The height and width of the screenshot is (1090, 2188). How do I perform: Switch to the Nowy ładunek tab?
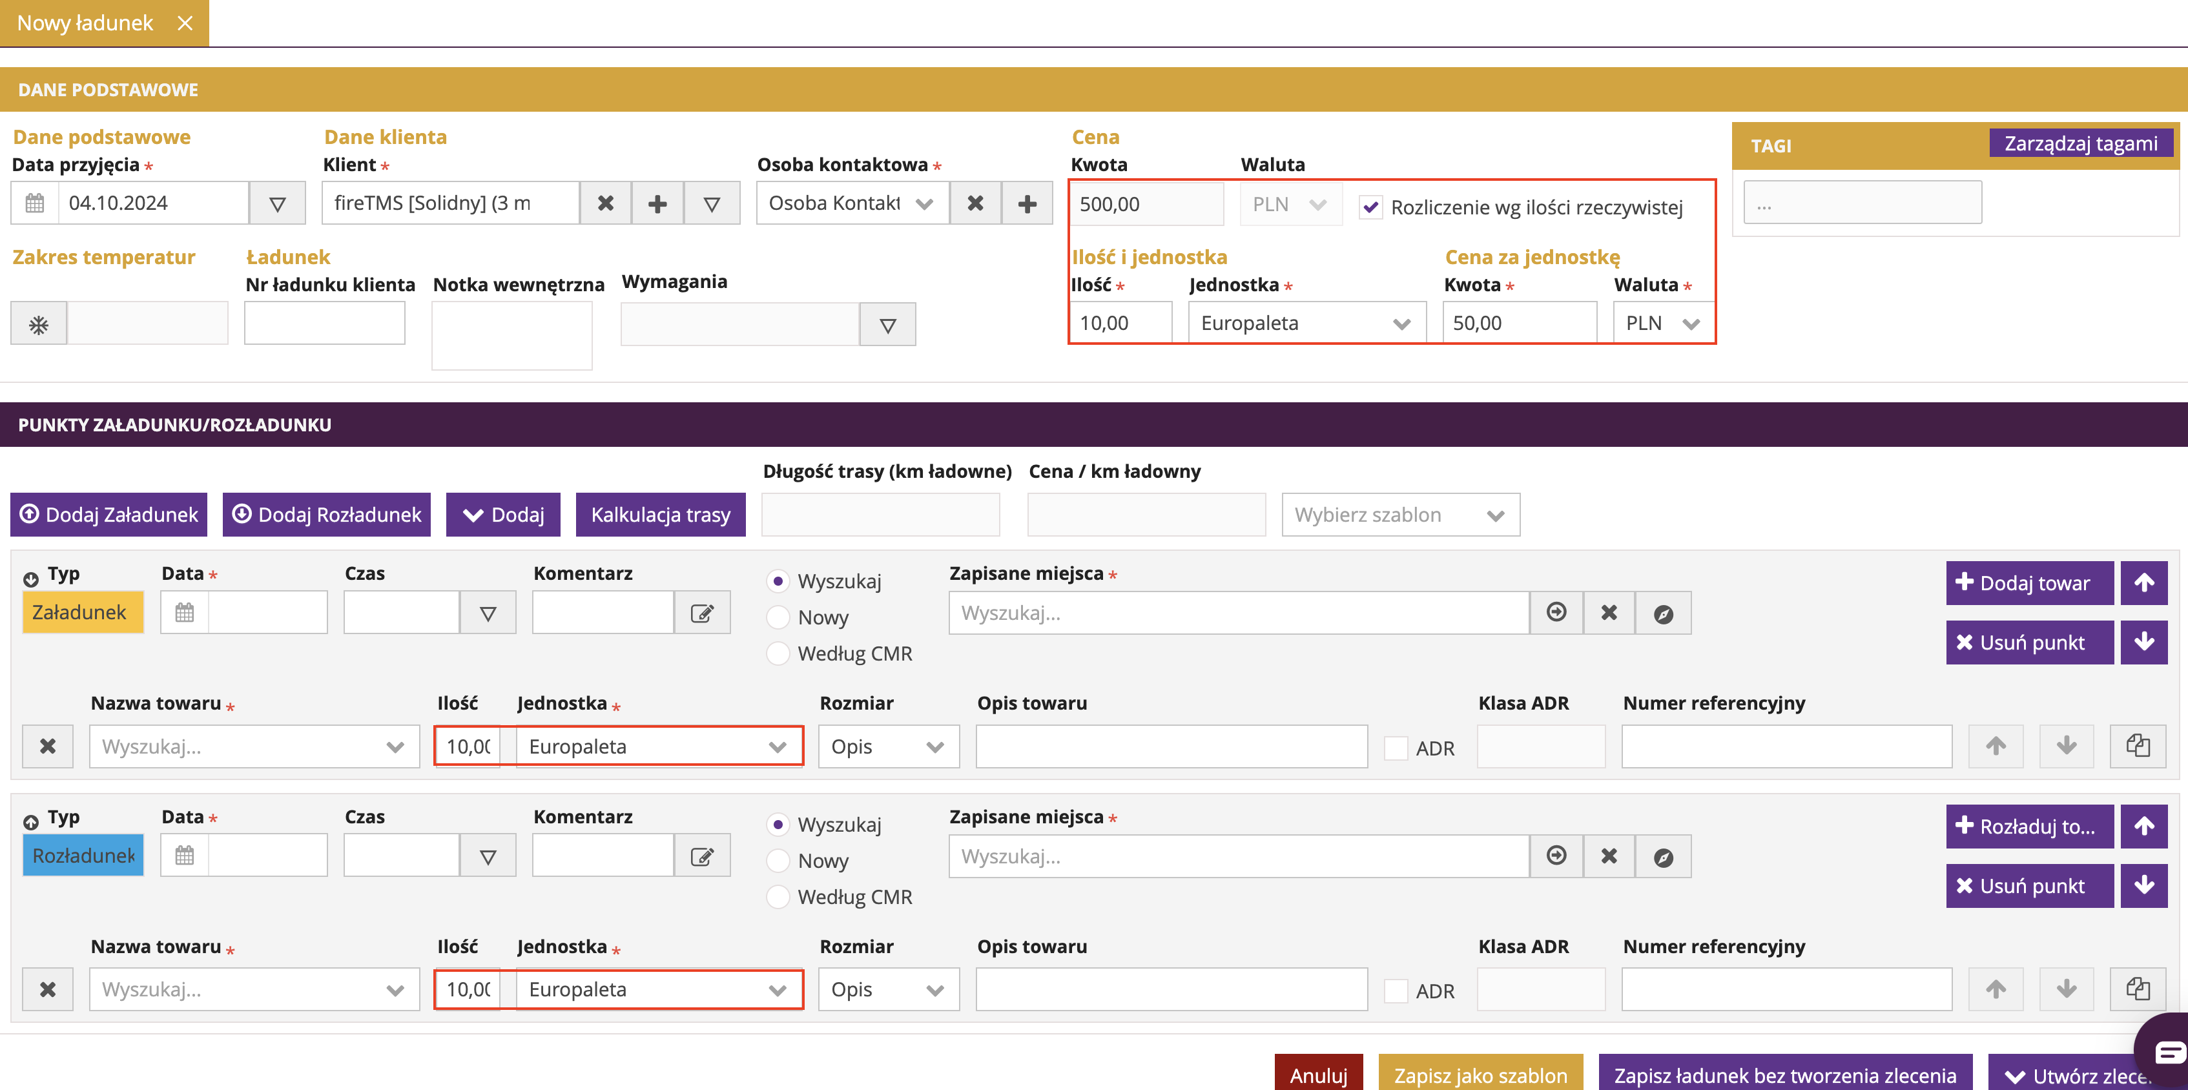click(x=85, y=23)
